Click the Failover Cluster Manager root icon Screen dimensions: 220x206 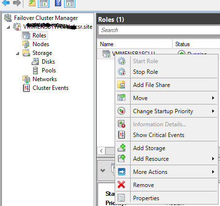8,18
